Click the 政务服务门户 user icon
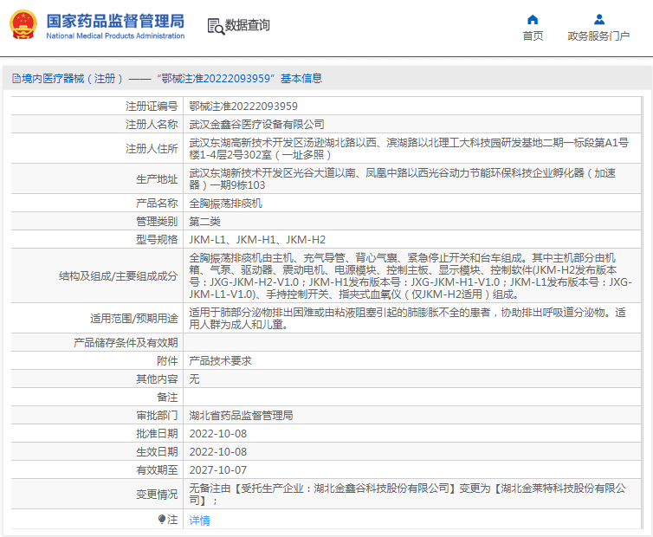The height and width of the screenshot is (537, 653). (598, 19)
